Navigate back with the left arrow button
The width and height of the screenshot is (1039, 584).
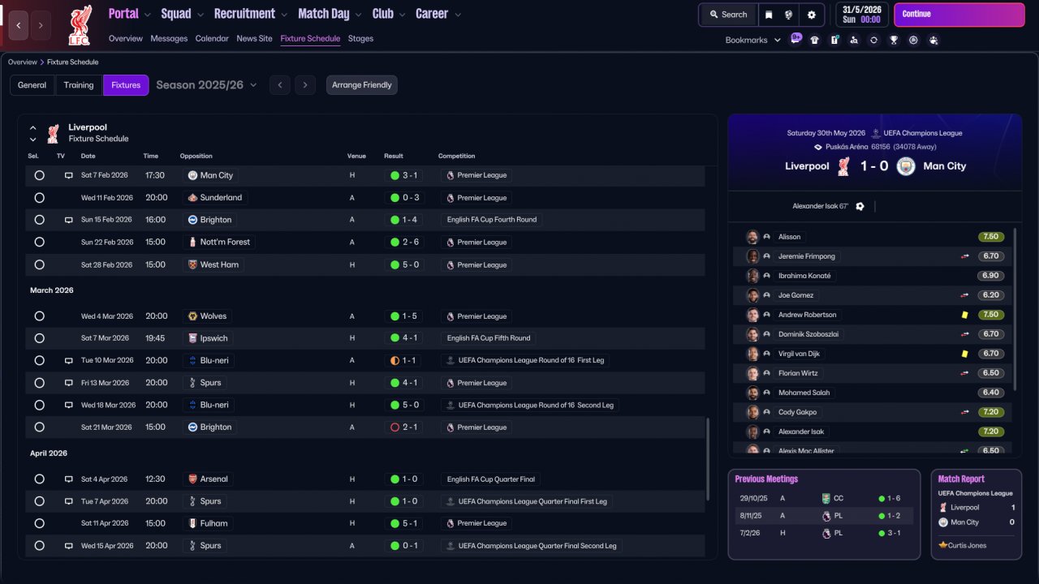19,25
